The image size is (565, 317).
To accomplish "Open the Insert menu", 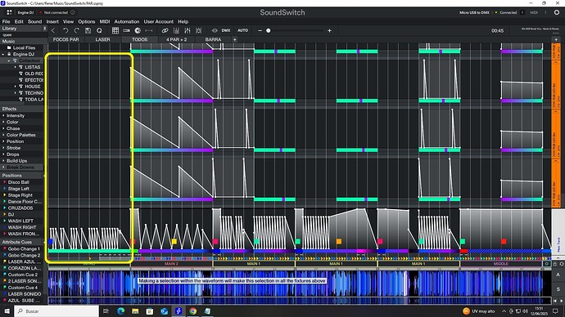I will point(52,21).
